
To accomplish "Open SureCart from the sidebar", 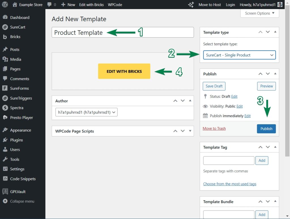I will [x=18, y=27].
